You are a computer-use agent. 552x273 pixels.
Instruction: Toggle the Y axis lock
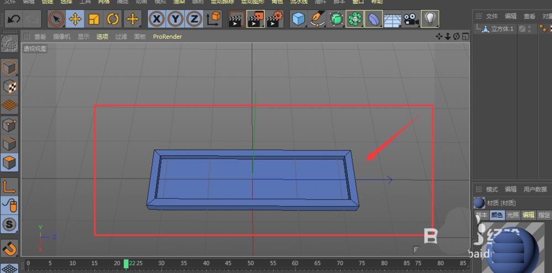(x=175, y=19)
